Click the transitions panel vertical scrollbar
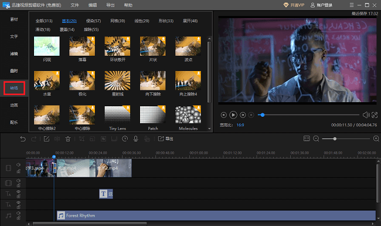The width and height of the screenshot is (381, 226). click(209, 72)
